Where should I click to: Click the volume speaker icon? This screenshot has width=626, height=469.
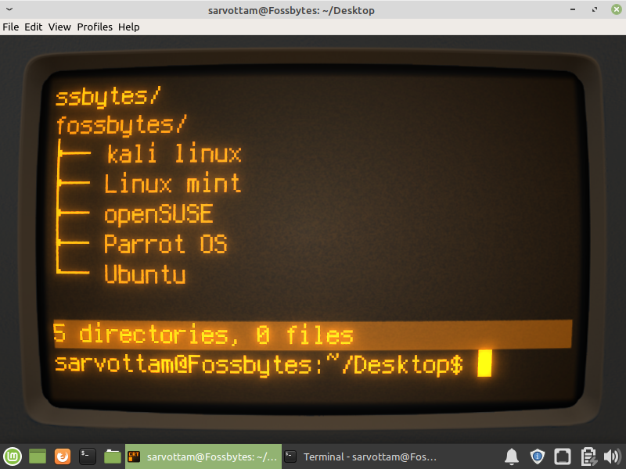612,456
